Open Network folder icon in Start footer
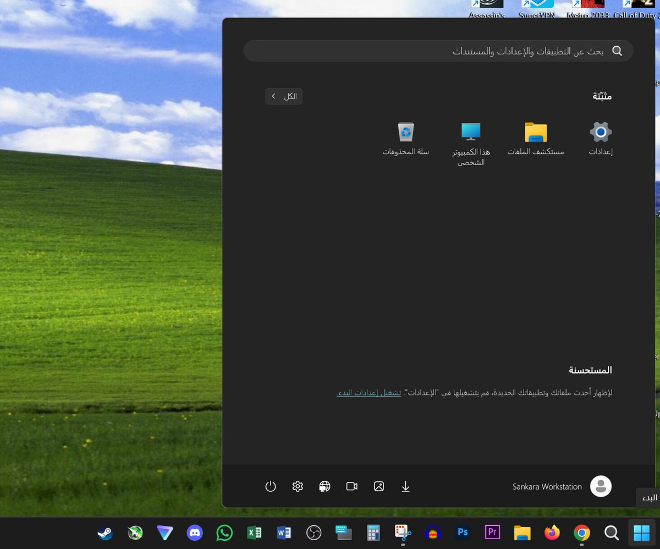The width and height of the screenshot is (660, 549). (x=324, y=486)
